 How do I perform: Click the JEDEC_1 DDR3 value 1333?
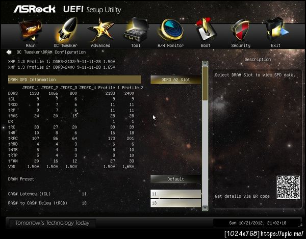click(34, 93)
